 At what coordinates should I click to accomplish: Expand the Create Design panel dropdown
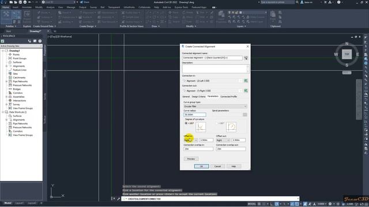pos(88,26)
